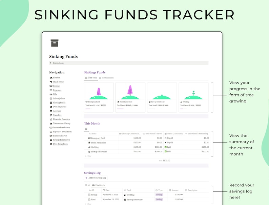Click the Debt Breakdown icon

click(51, 144)
